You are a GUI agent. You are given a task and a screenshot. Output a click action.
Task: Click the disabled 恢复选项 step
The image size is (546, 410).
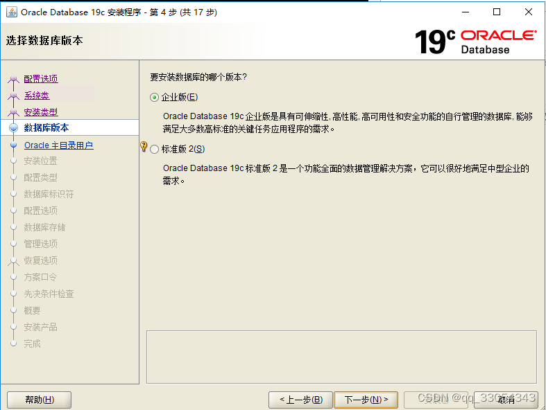pyautogui.click(x=40, y=260)
